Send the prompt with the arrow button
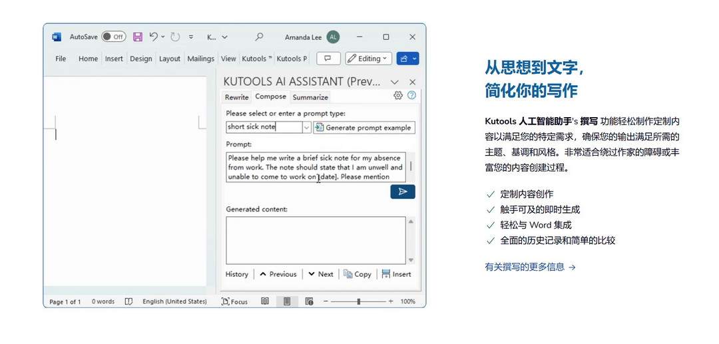The width and height of the screenshot is (719, 344). point(403,192)
